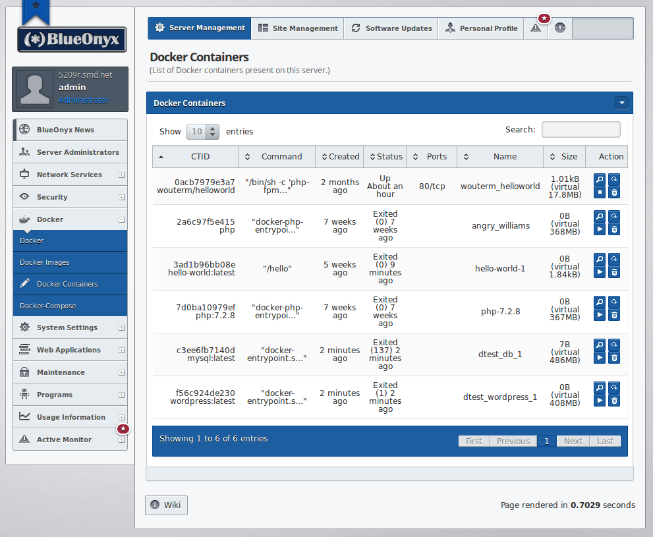Restart the angry_williams container

[x=614, y=216]
